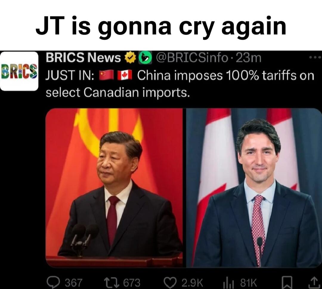The height and width of the screenshot is (289, 322).
Task: Share post using upload arrow icon
Action: (314, 282)
